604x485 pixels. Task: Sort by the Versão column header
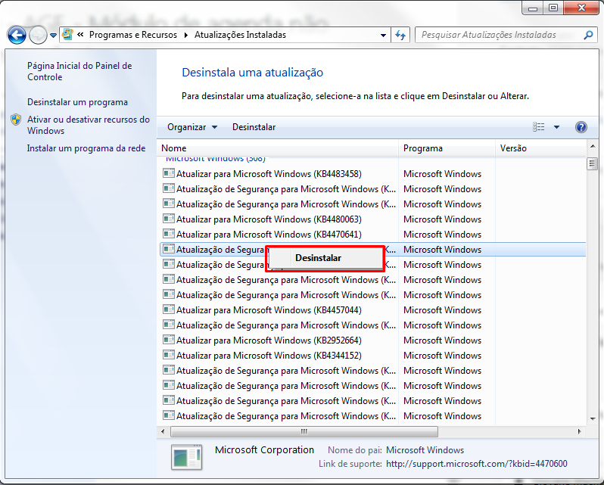[x=540, y=148]
